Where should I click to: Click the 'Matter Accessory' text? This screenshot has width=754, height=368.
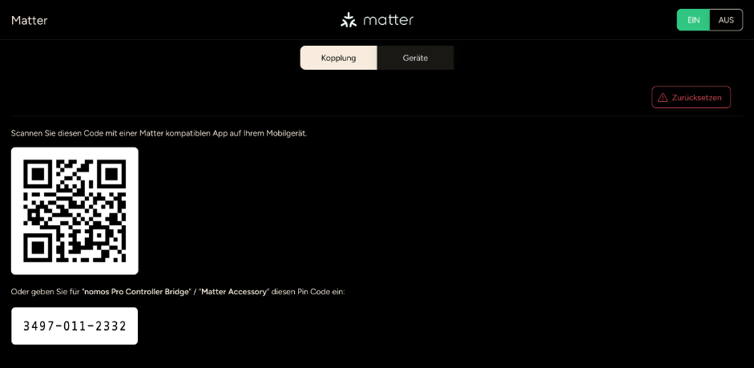point(234,292)
